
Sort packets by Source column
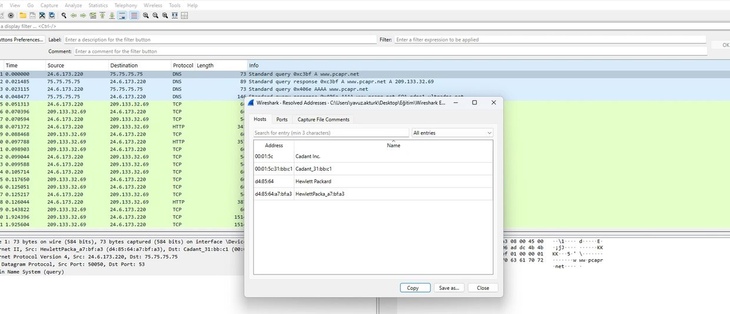pyautogui.click(x=77, y=65)
